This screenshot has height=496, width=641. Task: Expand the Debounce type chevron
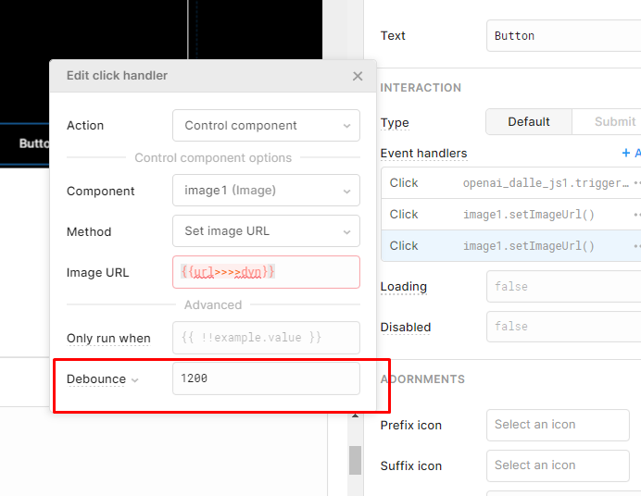[135, 380]
